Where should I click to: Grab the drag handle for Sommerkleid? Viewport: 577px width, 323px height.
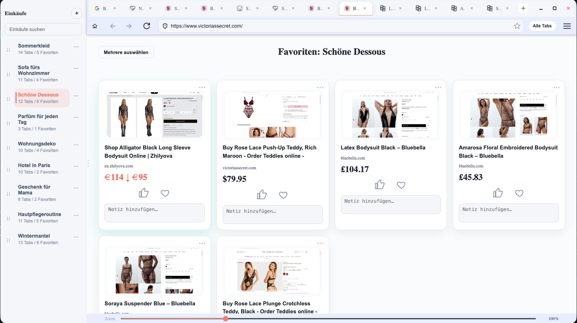pos(8,50)
